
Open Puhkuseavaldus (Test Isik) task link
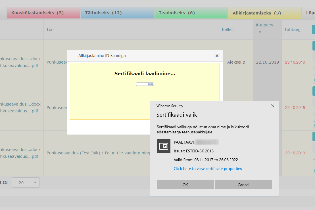(x=98, y=153)
